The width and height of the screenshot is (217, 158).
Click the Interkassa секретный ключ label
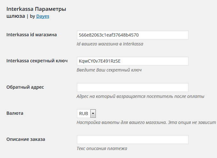pyautogui.click(x=37, y=61)
